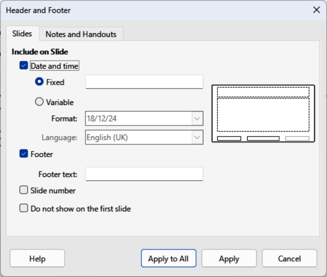This screenshot has height=277, width=327.
Task: Cancel the Header and Footer dialog
Action: 289,258
